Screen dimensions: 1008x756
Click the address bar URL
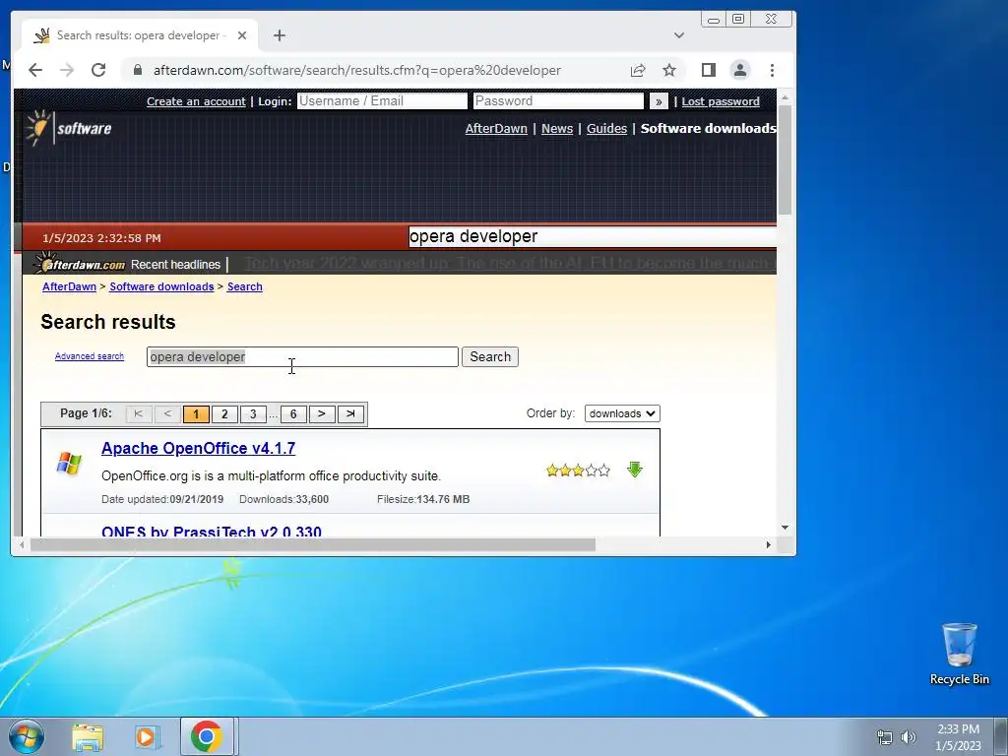(356, 70)
